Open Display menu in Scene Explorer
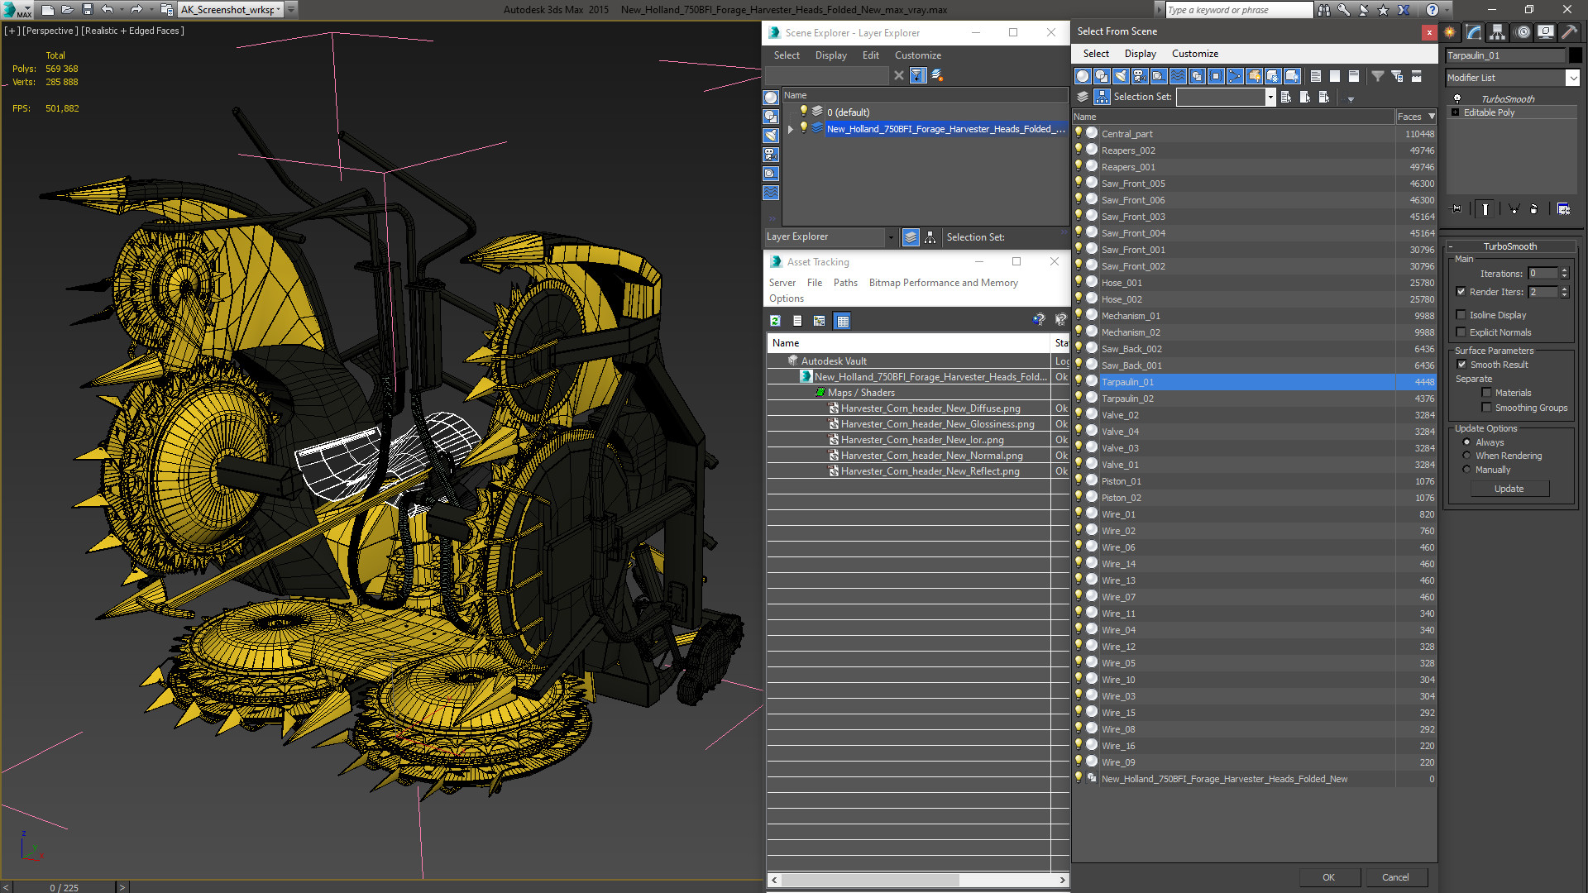The height and width of the screenshot is (893, 1588). point(830,55)
